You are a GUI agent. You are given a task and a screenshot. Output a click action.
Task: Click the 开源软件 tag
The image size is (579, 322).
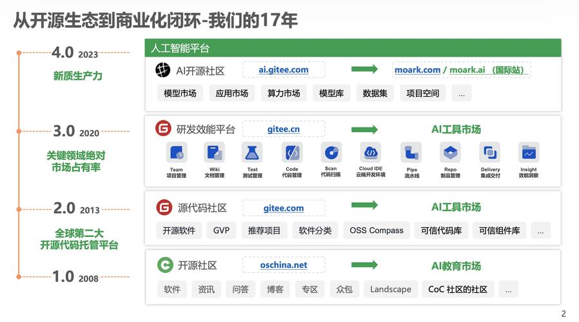pyautogui.click(x=179, y=231)
